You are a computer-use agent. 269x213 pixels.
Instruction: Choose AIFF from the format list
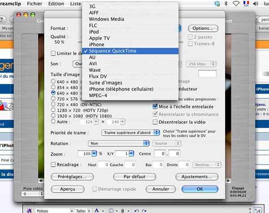click(x=130, y=13)
